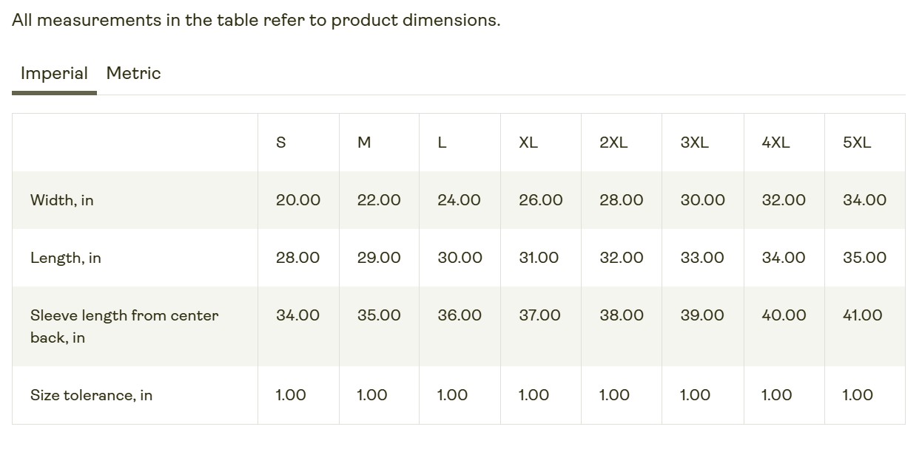922x449 pixels.
Task: Select the 2XL column header
Action: point(613,143)
